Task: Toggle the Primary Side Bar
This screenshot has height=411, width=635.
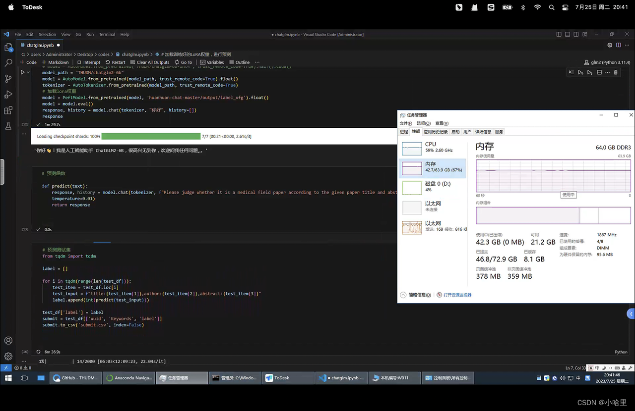Action: pyautogui.click(x=559, y=34)
